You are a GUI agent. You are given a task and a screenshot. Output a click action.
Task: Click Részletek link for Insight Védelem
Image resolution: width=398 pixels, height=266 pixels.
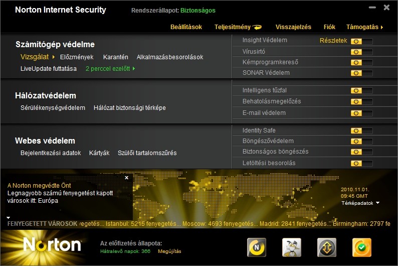(333, 40)
